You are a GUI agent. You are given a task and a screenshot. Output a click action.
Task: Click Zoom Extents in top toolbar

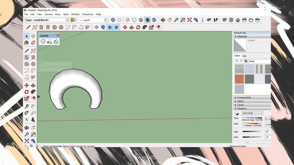pos(189,20)
